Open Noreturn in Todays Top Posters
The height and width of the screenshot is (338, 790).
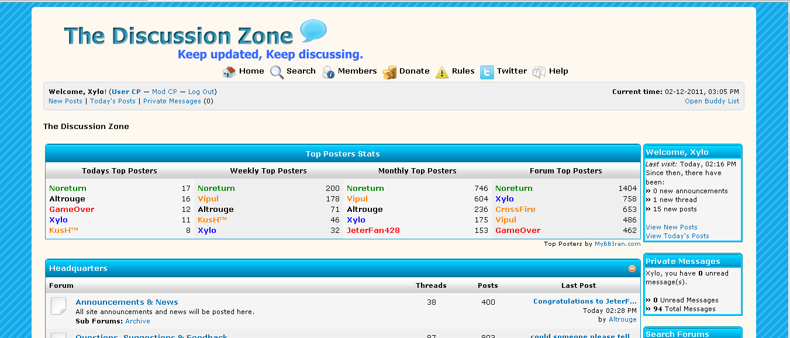coord(68,189)
